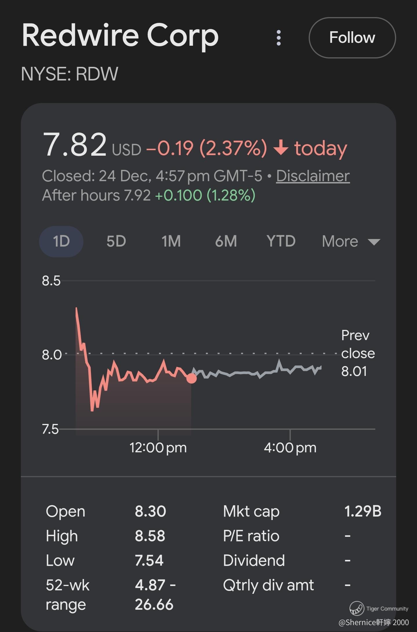
Task: Switch to the 1M chart tab
Action: (x=171, y=241)
